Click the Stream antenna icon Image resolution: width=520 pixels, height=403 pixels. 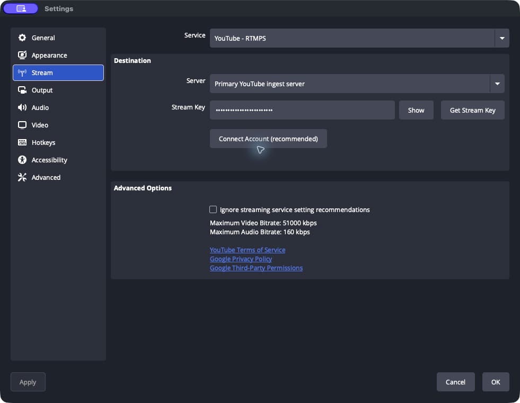[x=22, y=72]
